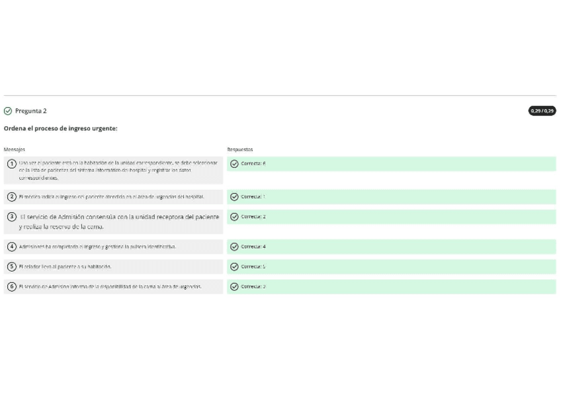Click the check icon next to Correcta: 1
561x396 pixels.
pyautogui.click(x=234, y=197)
